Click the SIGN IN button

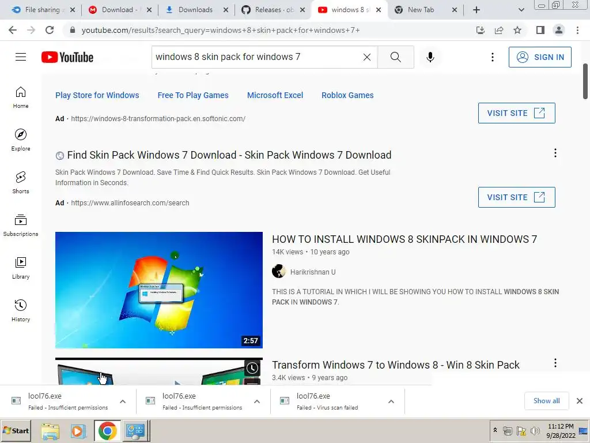[x=540, y=57]
